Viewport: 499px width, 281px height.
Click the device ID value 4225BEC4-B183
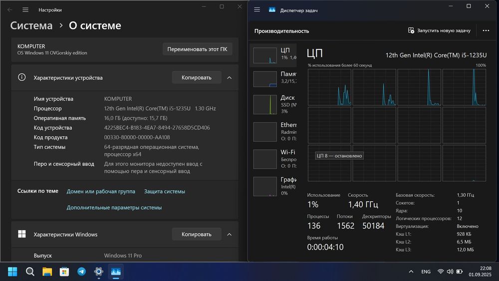coord(157,128)
